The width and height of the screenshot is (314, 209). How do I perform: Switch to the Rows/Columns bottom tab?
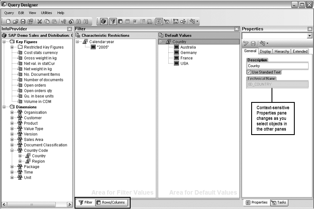point(111,202)
